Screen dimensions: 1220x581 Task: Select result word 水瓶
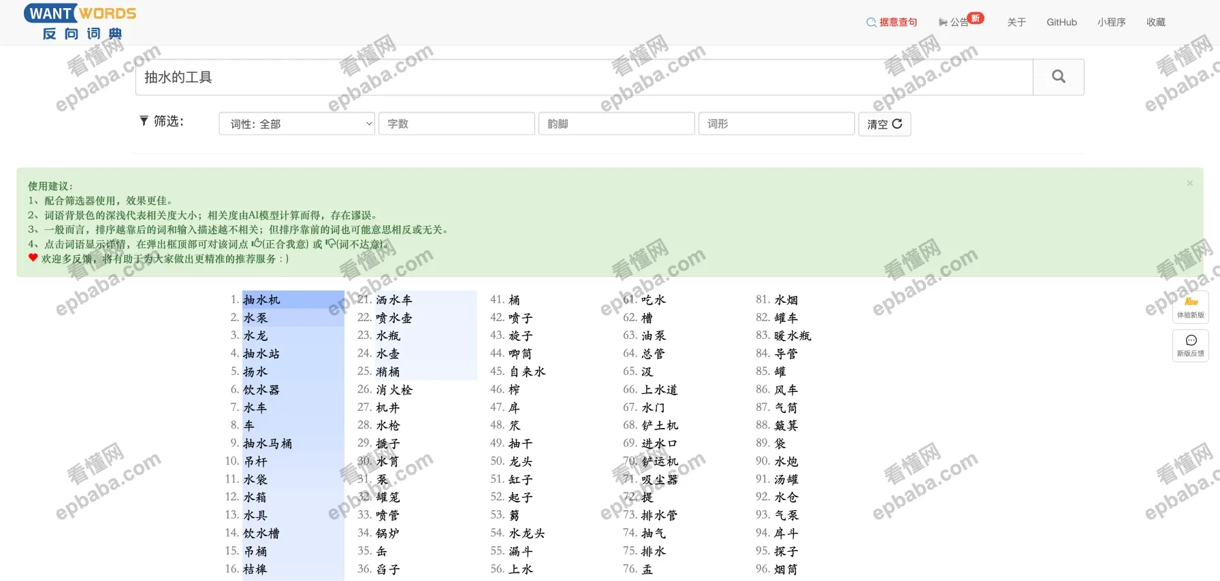tap(389, 336)
